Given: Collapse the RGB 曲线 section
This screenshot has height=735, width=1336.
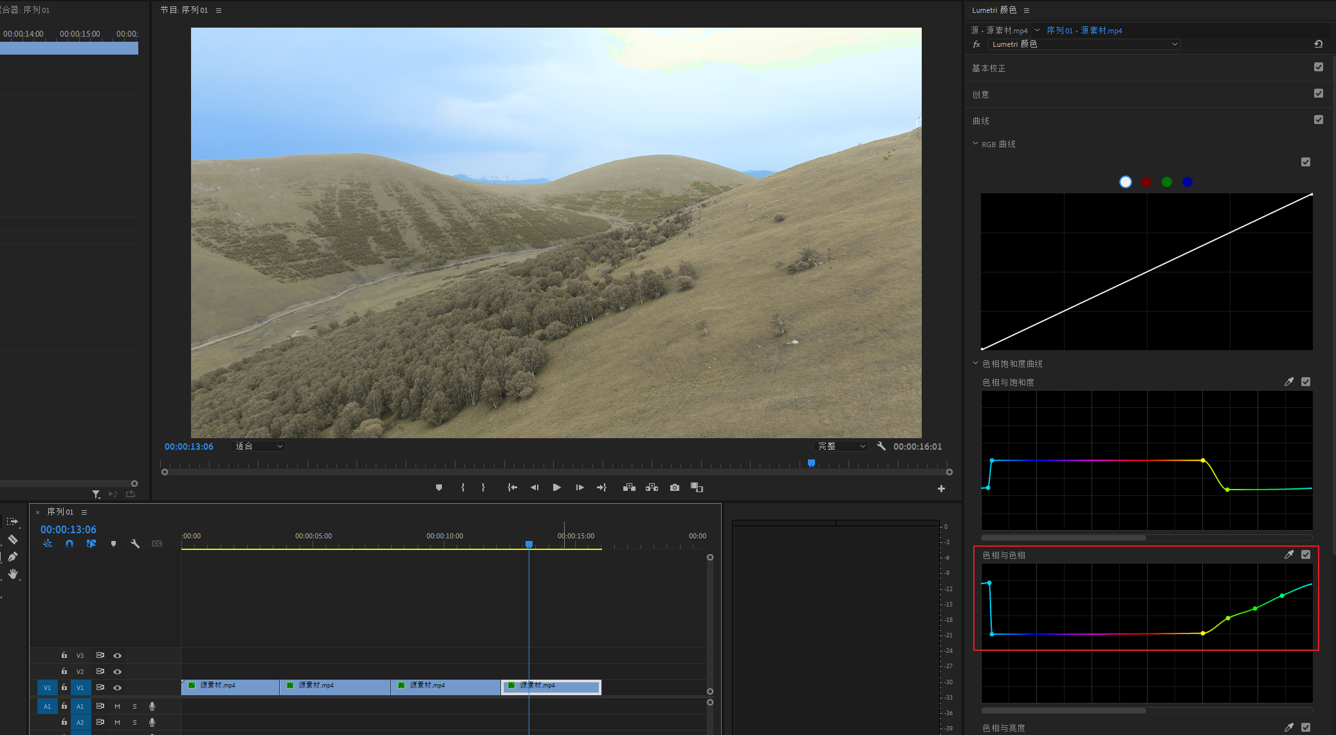Looking at the screenshot, I should point(975,144).
